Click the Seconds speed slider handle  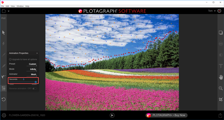36,82
